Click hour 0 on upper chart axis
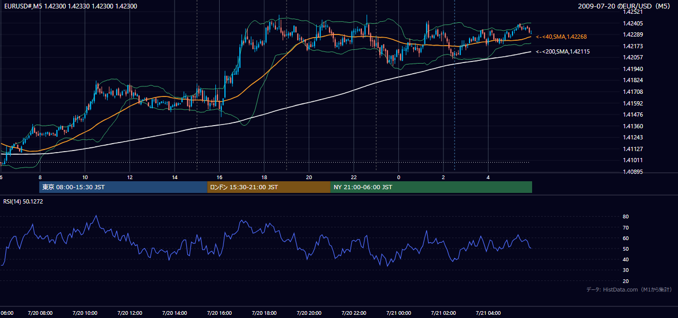The height and width of the screenshot is (318, 678). click(x=398, y=176)
